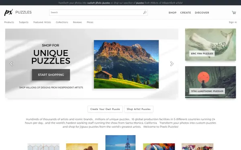Viewport: 241px width, 150px height.
Task: Open Featured Artists navigation item
Action: 42,22
